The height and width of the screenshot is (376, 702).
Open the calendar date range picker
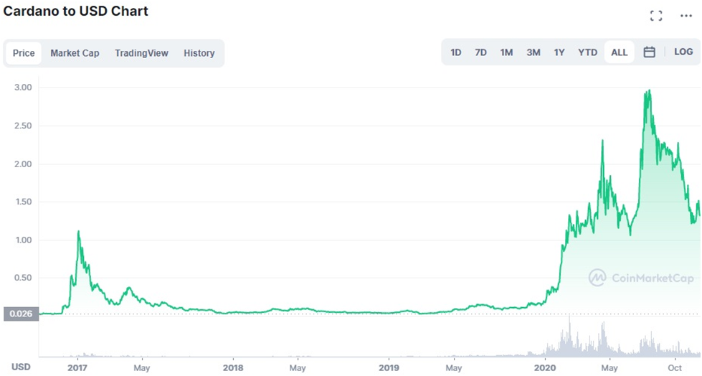coord(649,52)
